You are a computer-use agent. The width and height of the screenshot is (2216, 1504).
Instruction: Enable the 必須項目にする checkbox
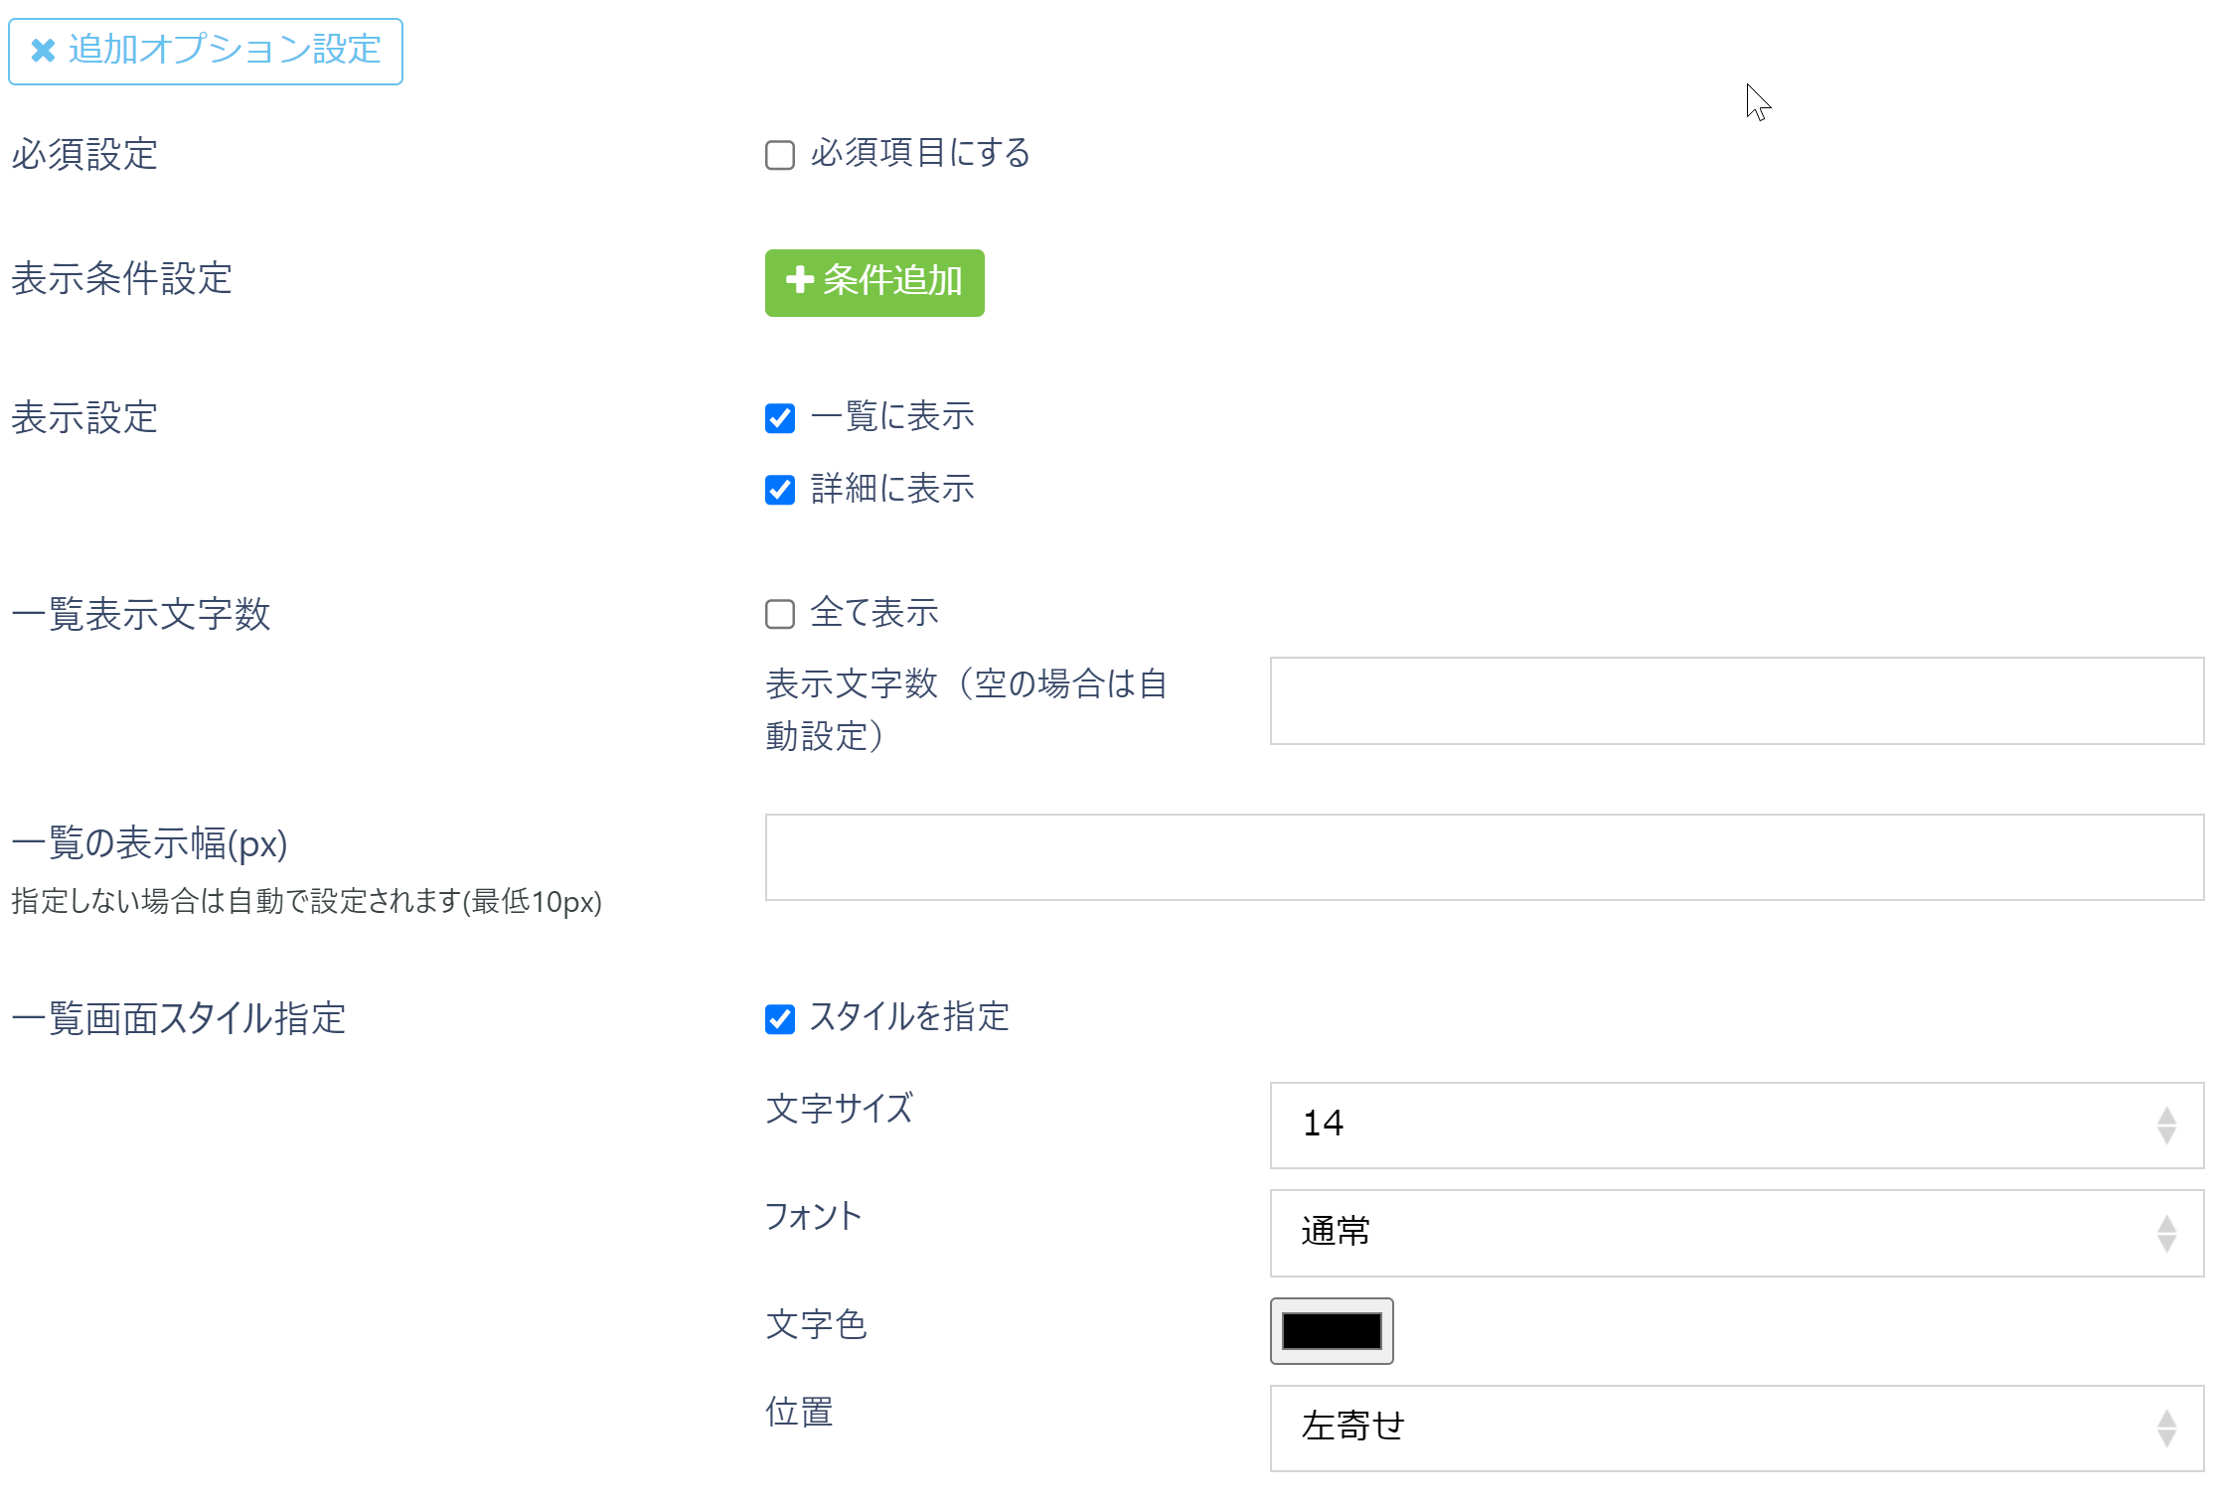click(778, 155)
